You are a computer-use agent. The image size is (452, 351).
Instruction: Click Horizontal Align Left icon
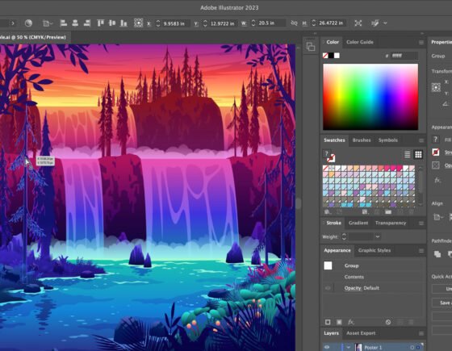(64, 23)
